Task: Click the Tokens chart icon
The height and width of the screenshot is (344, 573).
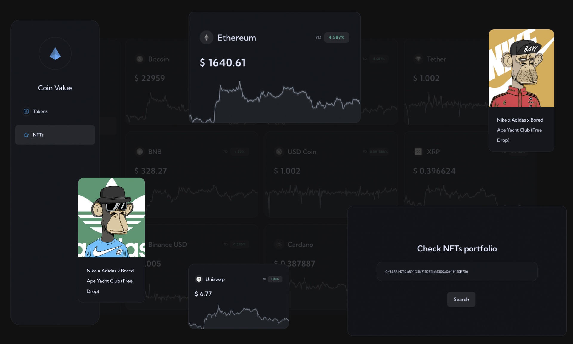Action: 26,111
